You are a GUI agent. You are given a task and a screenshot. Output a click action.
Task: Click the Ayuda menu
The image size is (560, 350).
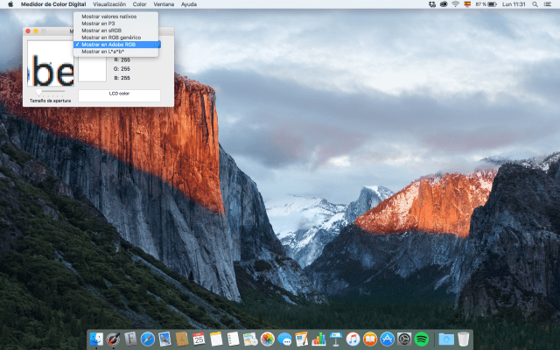pos(189,4)
